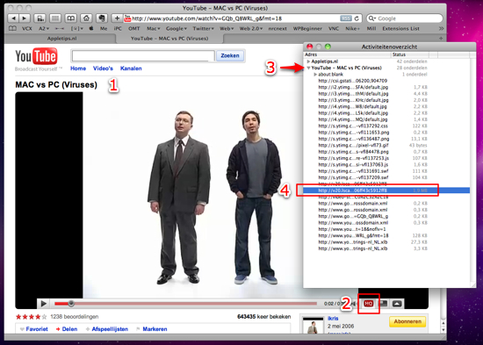The height and width of the screenshot is (345, 483).
Task: Click the Home toolbar icon
Action: 86,18
